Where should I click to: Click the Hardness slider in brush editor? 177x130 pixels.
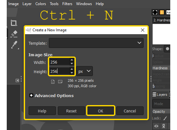pyautogui.click(x=161, y=68)
